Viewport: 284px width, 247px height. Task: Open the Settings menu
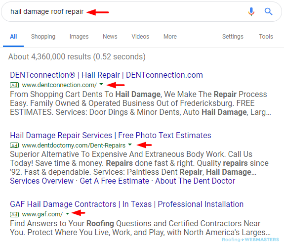pos(233,37)
